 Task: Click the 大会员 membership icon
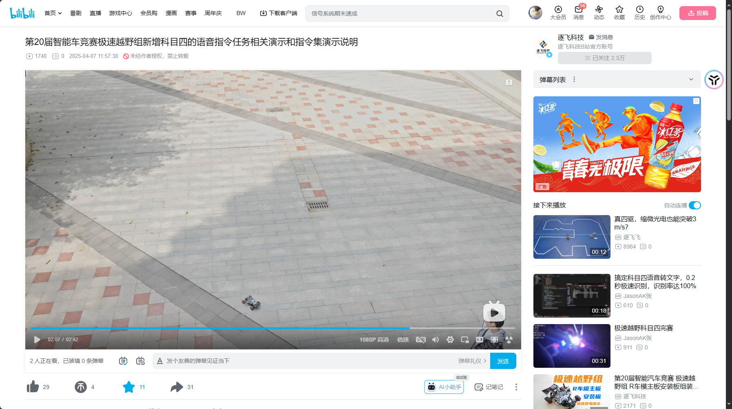pos(558,13)
